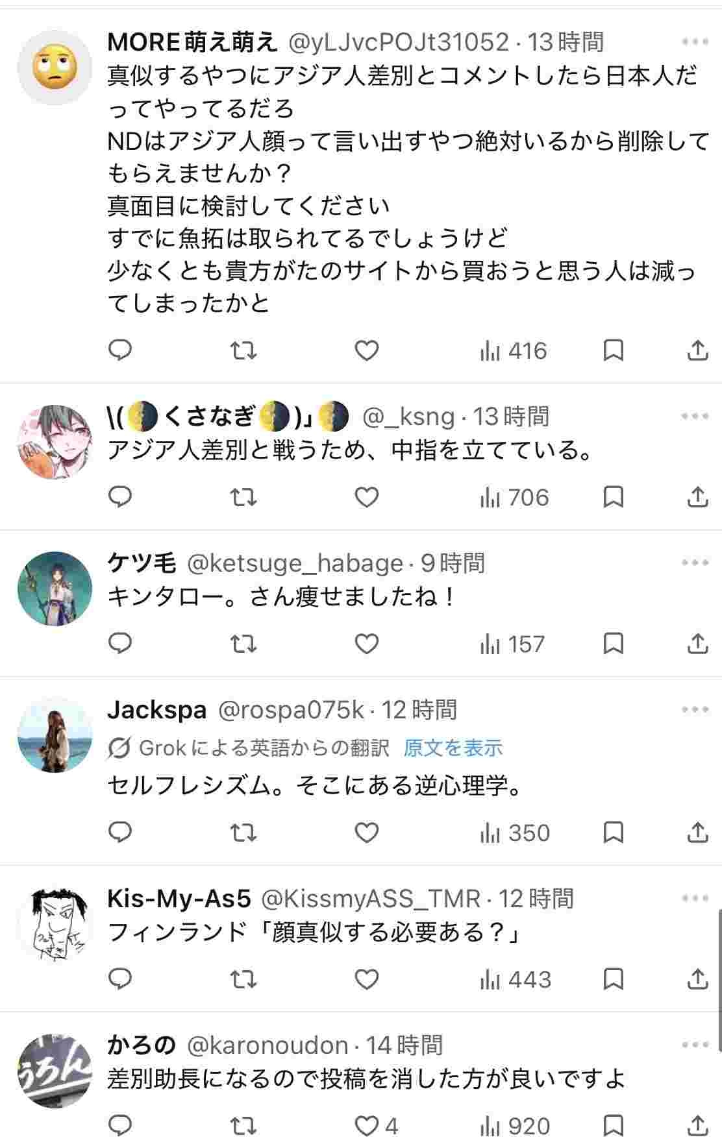Open more options for MORE萌え萌え's post
This screenshot has width=722, height=1146.
pos(695,42)
